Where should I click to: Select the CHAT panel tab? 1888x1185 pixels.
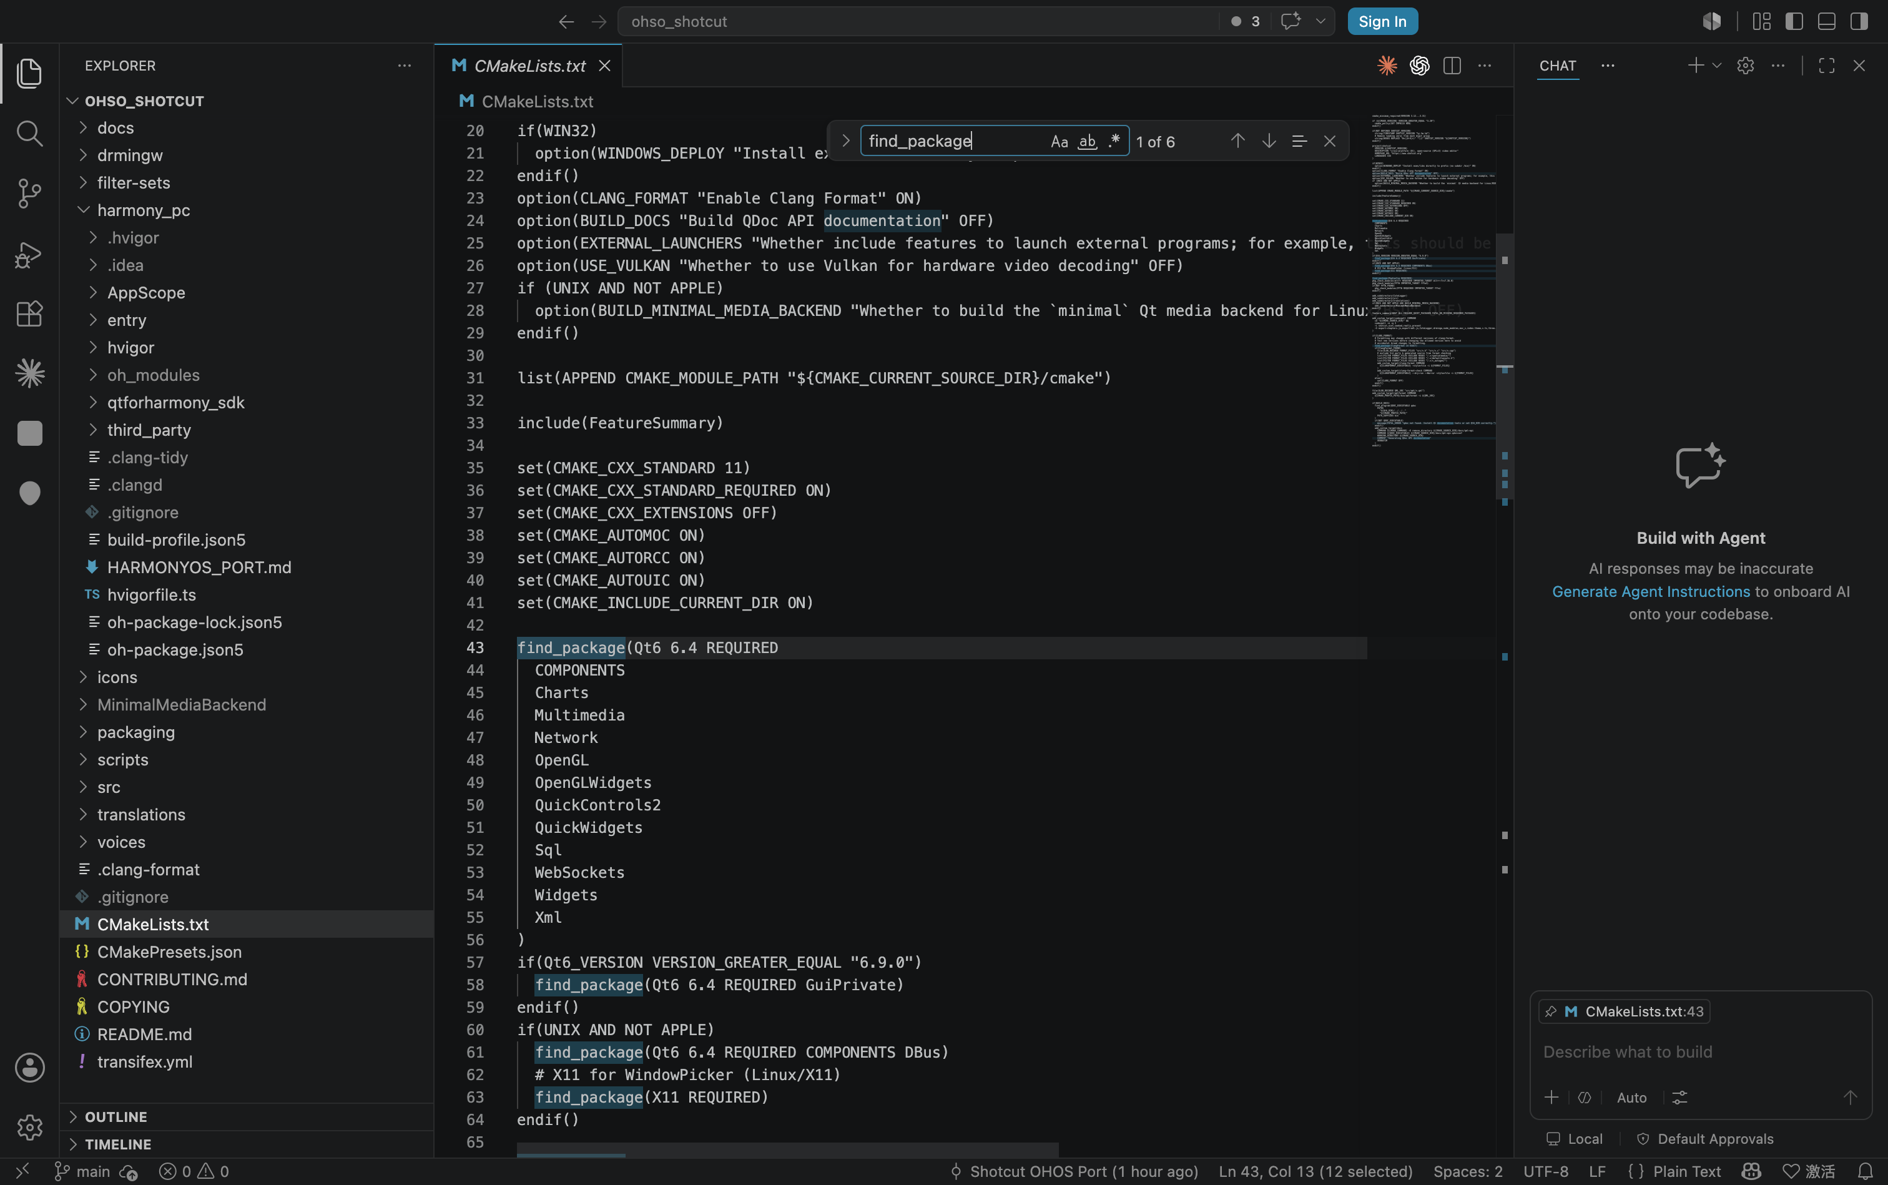pos(1557,66)
